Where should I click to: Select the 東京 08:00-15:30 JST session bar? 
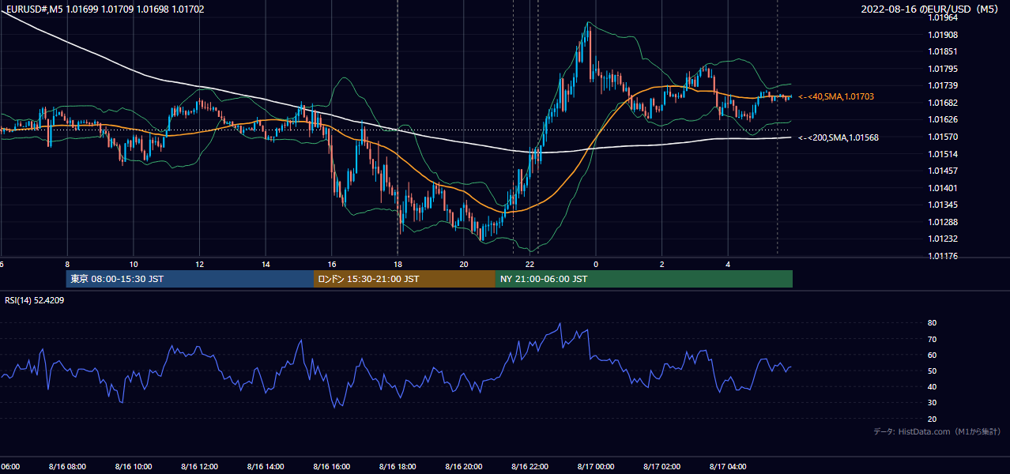click(x=190, y=279)
